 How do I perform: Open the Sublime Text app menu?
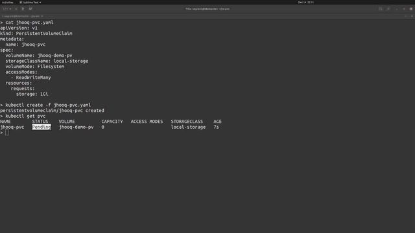point(30,3)
